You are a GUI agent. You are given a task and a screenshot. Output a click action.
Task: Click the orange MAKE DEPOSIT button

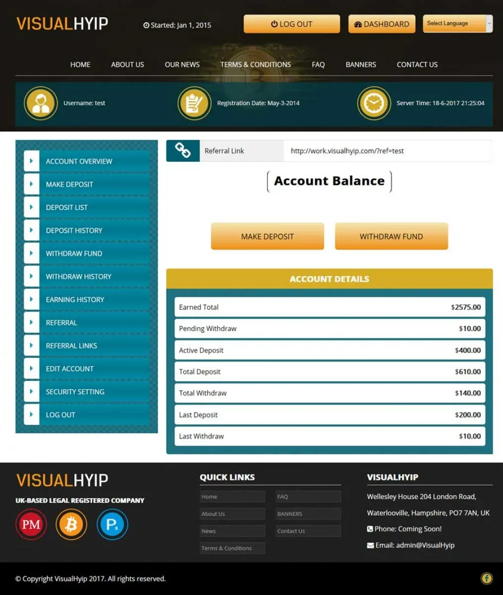click(x=268, y=237)
